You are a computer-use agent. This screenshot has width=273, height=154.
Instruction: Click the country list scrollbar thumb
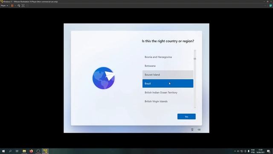coord(195,59)
